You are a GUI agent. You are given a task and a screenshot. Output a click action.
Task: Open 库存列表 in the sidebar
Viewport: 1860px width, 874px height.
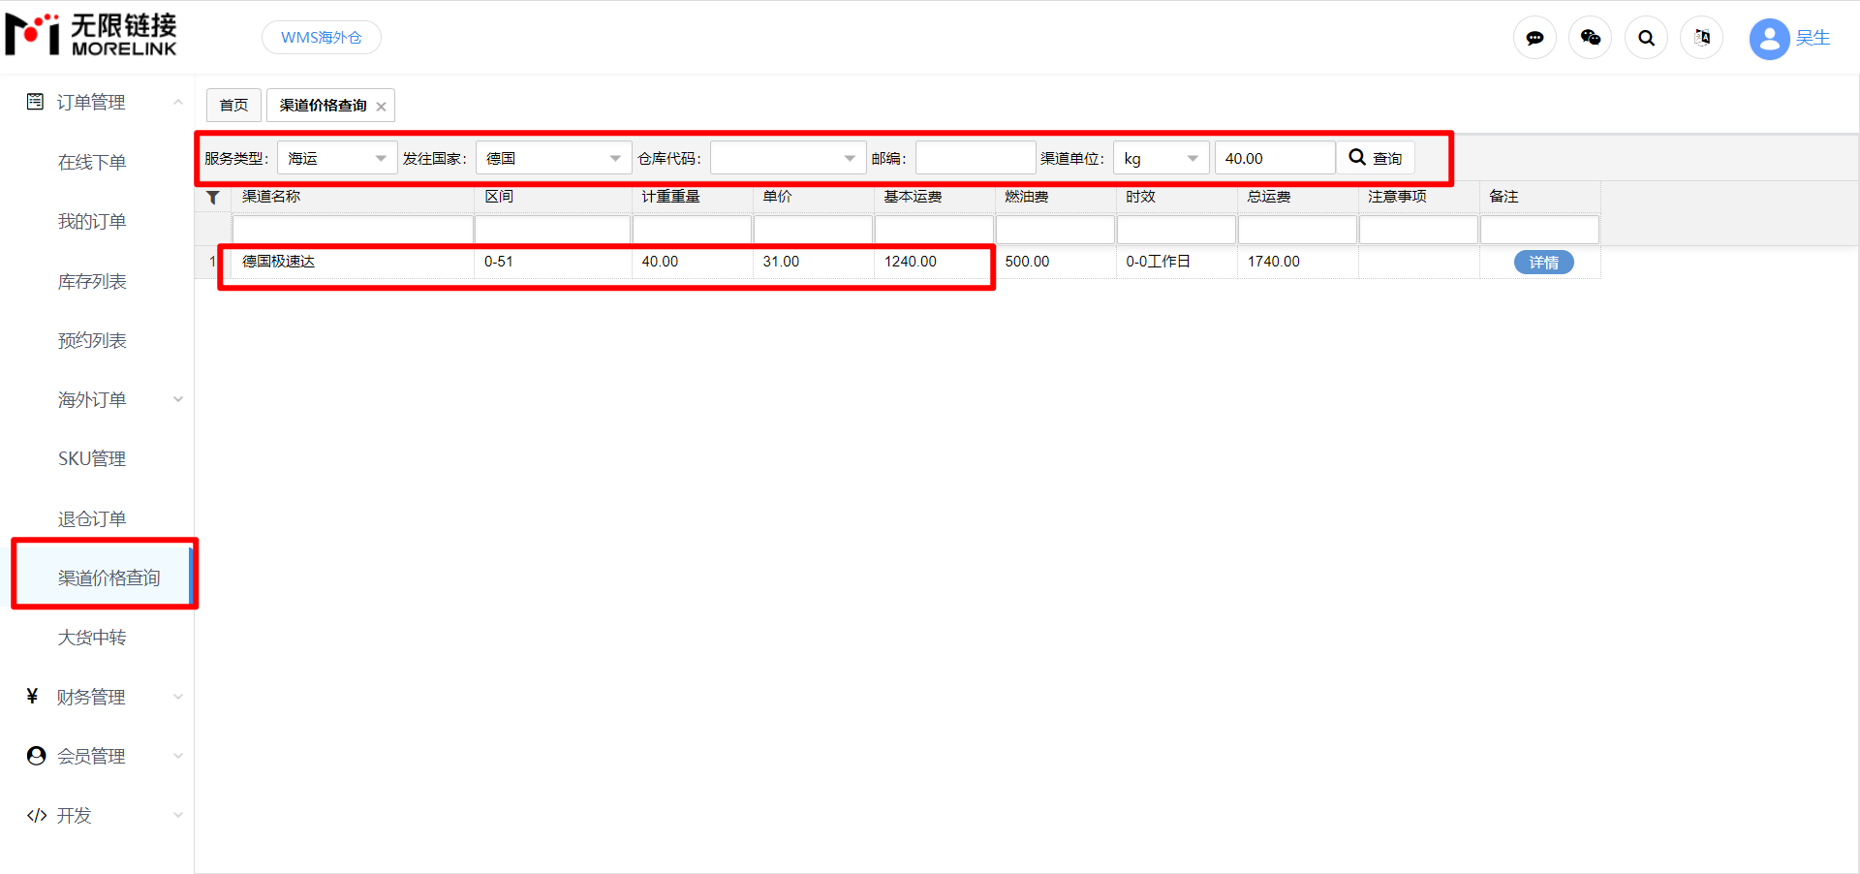pyautogui.click(x=92, y=281)
